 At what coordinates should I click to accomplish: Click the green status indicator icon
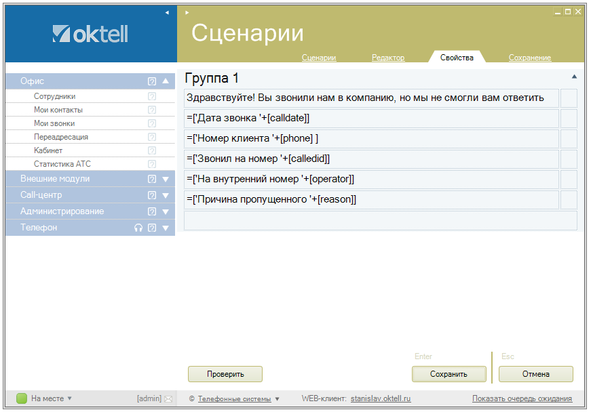point(22,398)
